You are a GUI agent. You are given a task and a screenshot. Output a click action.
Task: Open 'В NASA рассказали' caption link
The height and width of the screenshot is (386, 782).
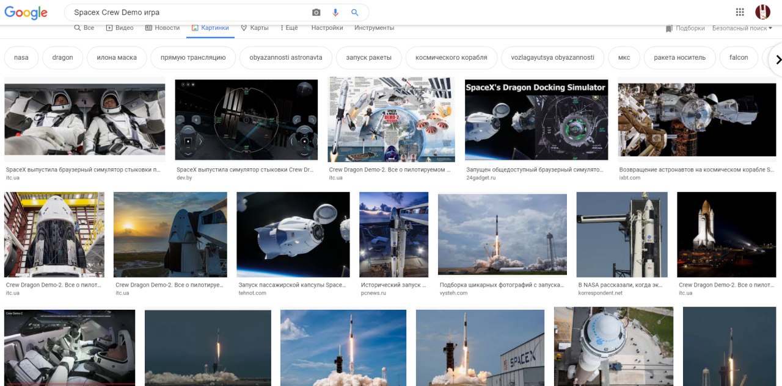(x=620, y=285)
